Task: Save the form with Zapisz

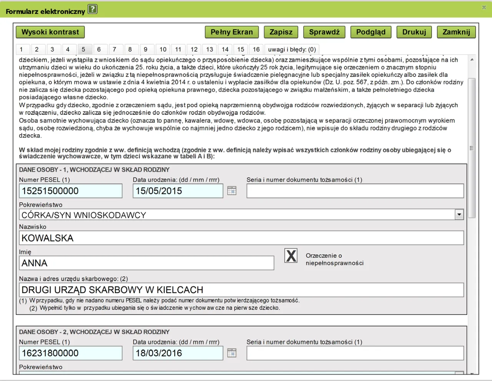Action: [281, 32]
